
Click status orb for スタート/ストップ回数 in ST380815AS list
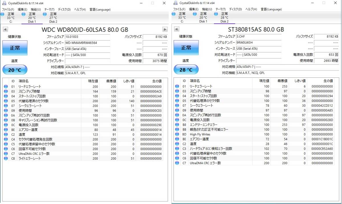(177, 96)
